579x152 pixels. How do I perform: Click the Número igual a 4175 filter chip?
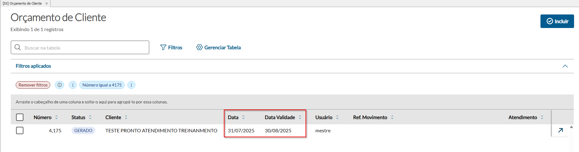point(102,85)
